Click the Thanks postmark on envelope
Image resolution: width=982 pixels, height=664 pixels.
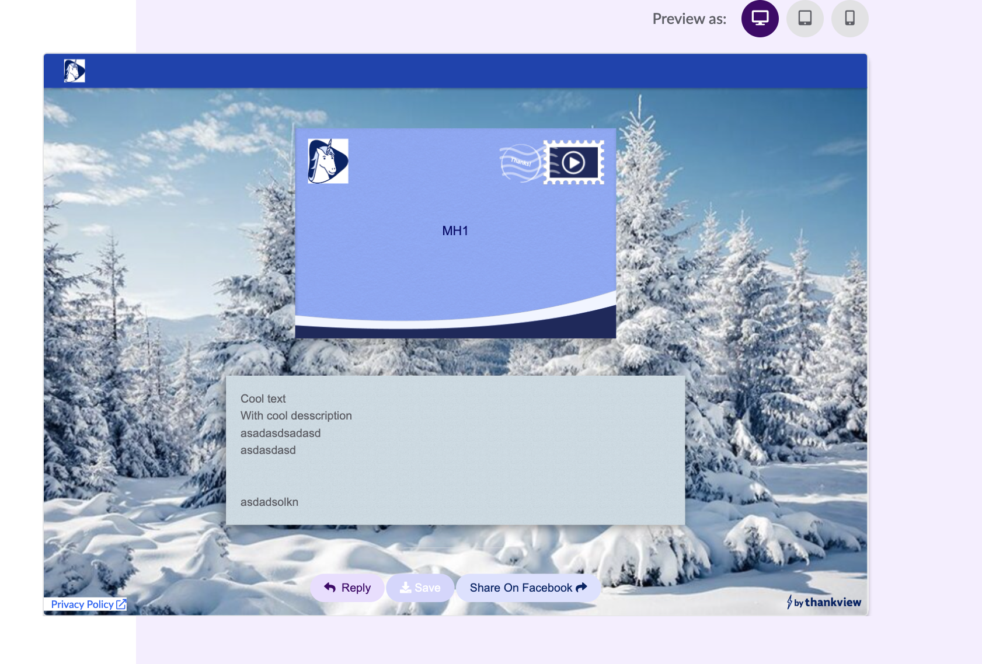coord(520,163)
